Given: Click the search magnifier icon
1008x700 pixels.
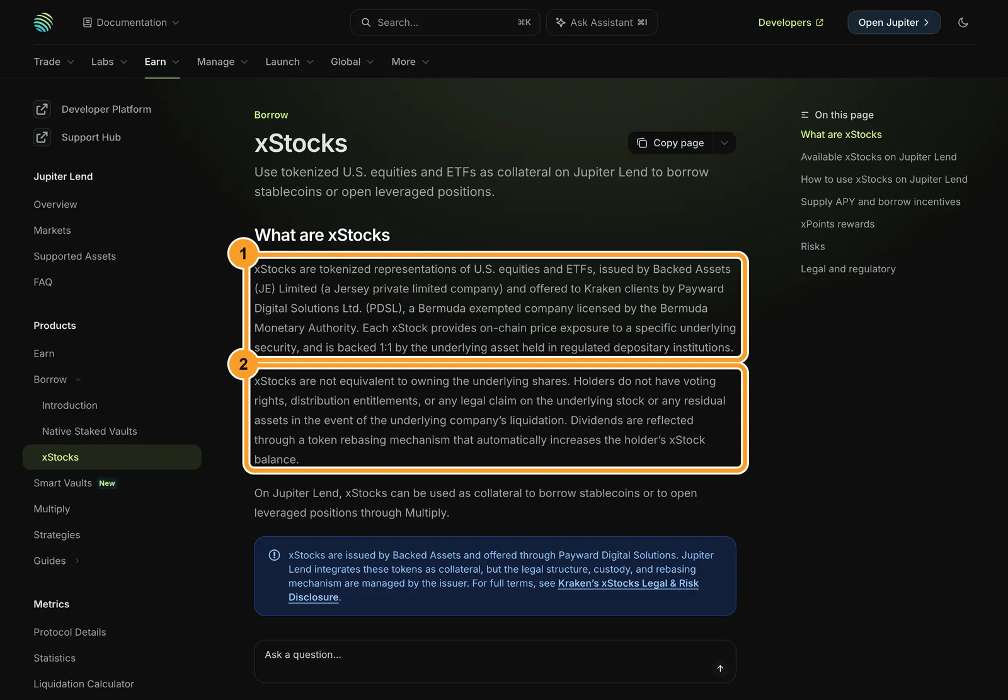Looking at the screenshot, I should pos(366,23).
